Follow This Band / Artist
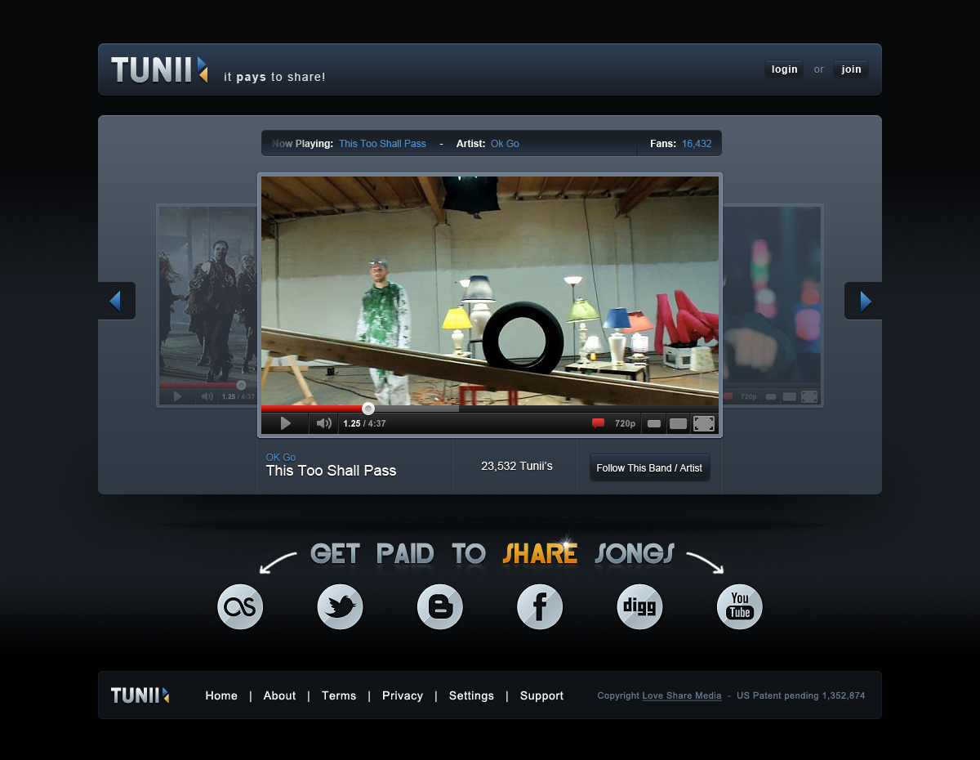Screen dimensions: 980x760 pos(649,468)
